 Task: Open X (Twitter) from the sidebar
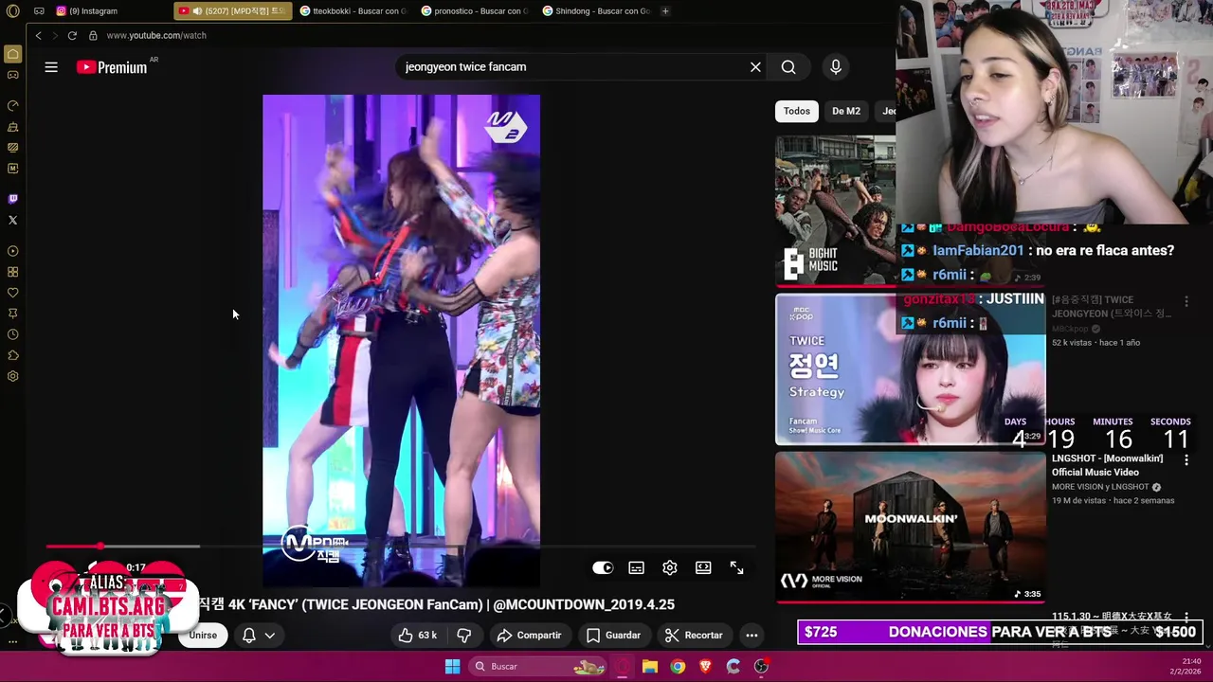(12, 220)
